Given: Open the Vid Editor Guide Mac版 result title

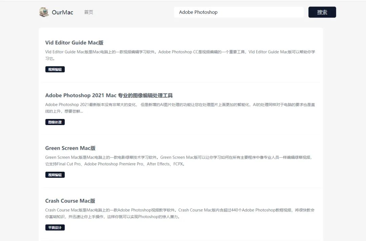Looking at the screenshot, I should [x=74, y=43].
